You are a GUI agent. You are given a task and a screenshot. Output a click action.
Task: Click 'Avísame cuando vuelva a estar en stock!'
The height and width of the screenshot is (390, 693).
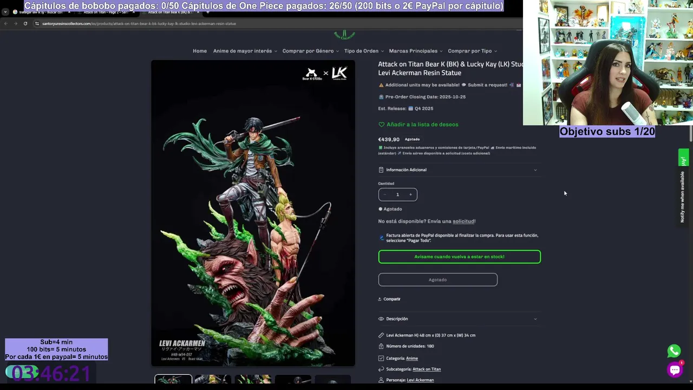pyautogui.click(x=459, y=257)
